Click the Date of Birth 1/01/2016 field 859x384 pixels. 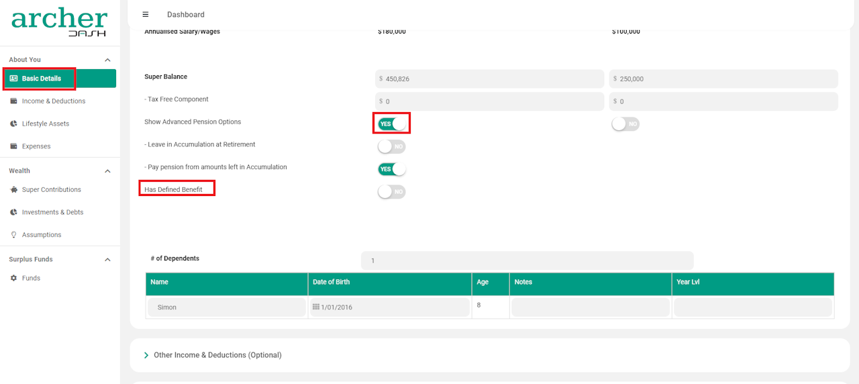pyautogui.click(x=389, y=307)
